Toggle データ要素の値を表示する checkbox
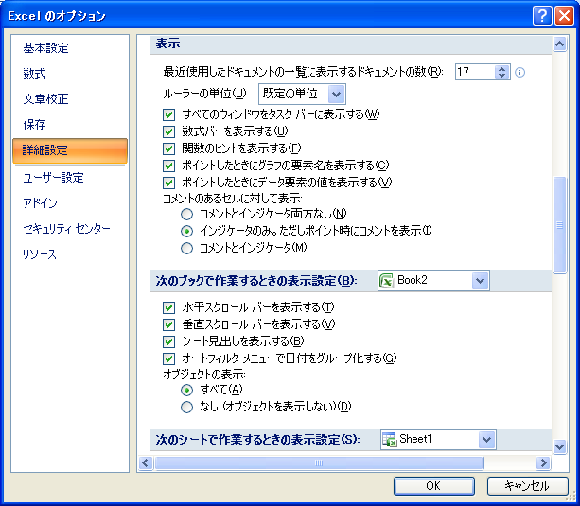The width and height of the screenshot is (580, 506). pyautogui.click(x=168, y=183)
